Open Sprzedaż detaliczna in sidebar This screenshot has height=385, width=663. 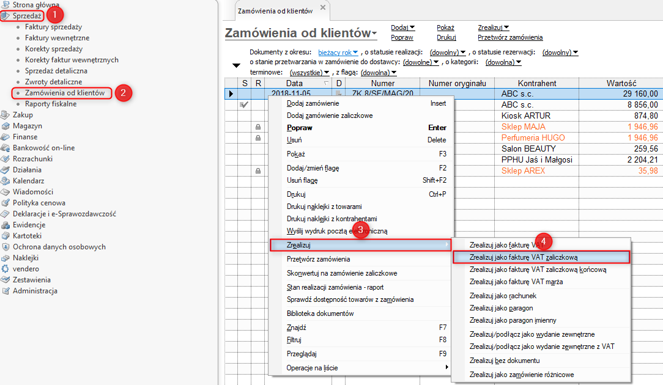coord(56,70)
